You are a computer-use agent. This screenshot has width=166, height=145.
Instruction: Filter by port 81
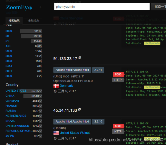point(7,41)
